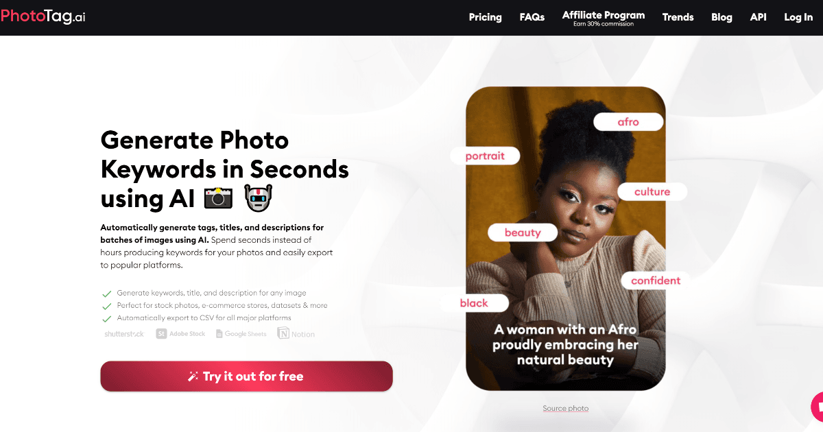Image resolution: width=823 pixels, height=432 pixels.
Task: Click Log In in the navbar
Action: click(798, 17)
